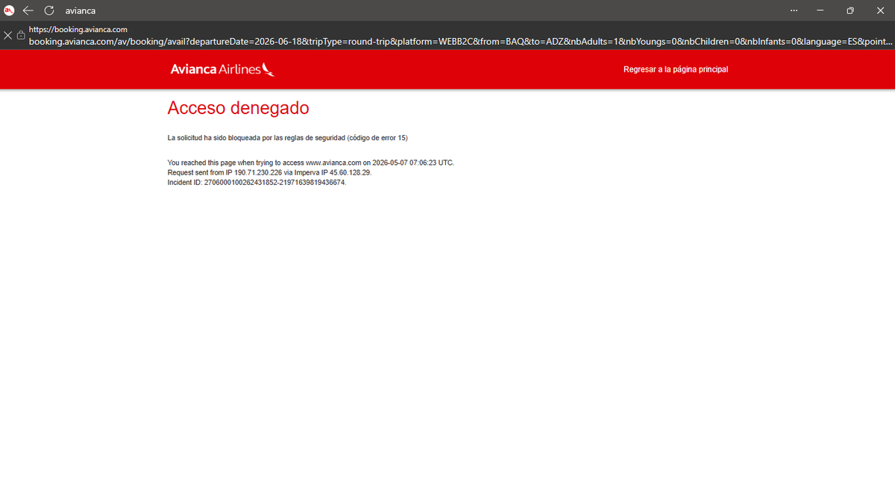Click the https://booking.avianca.com origin text
Image resolution: width=895 pixels, height=502 pixels.
(78, 30)
